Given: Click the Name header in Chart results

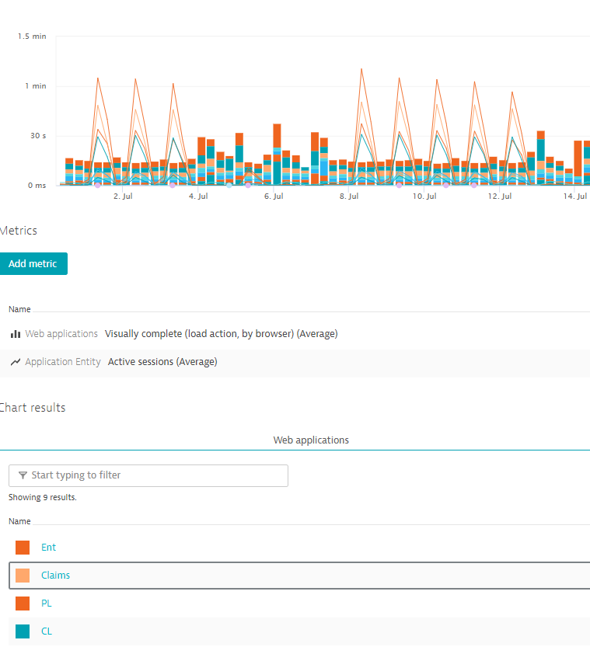Looking at the screenshot, I should (x=19, y=521).
